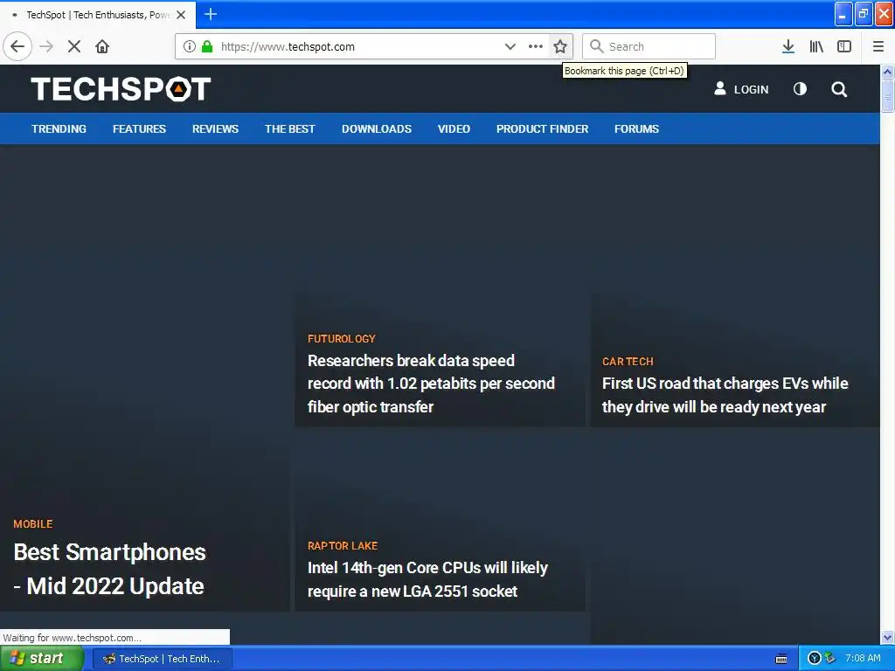
Task: Open a new browser tab
Action: click(211, 14)
